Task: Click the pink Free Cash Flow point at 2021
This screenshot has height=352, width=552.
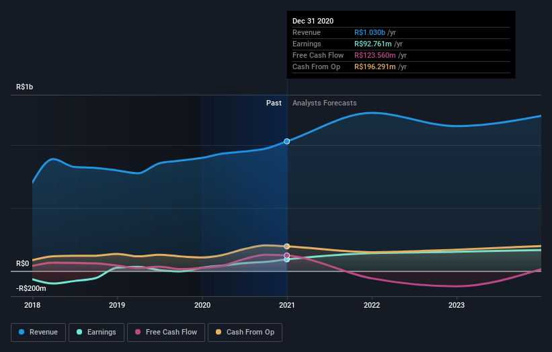Action: pos(287,255)
